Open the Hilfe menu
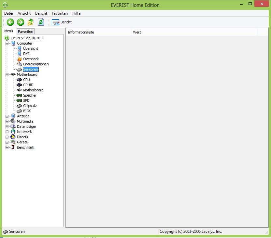The width and height of the screenshot is (271, 238). (x=77, y=13)
